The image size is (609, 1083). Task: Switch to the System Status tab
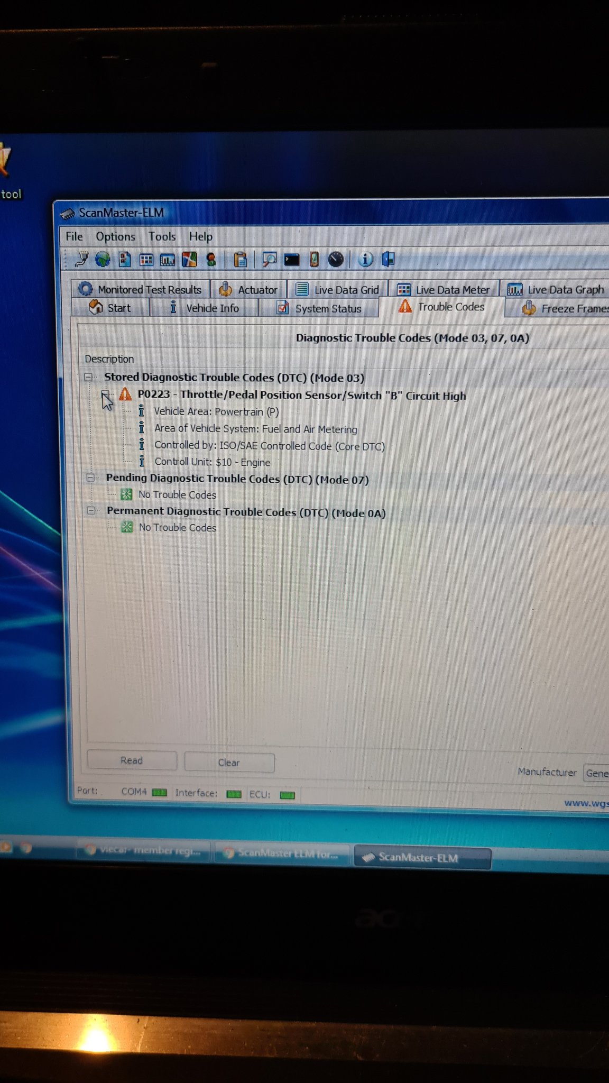coord(319,308)
